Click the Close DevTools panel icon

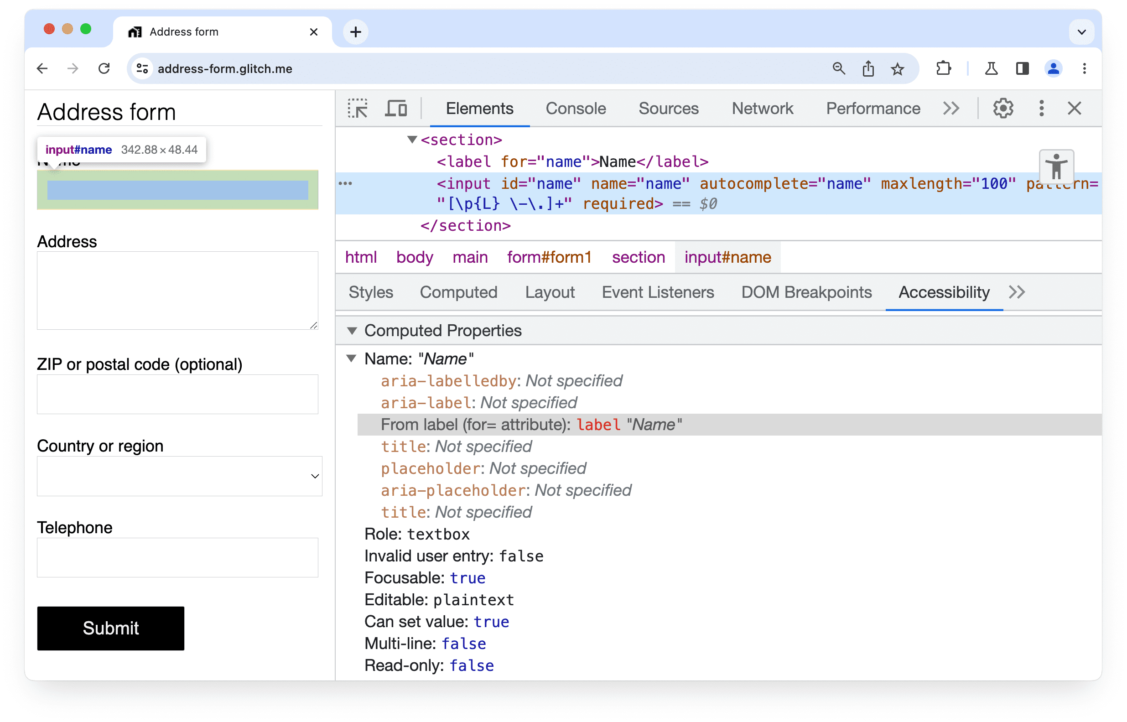point(1075,109)
